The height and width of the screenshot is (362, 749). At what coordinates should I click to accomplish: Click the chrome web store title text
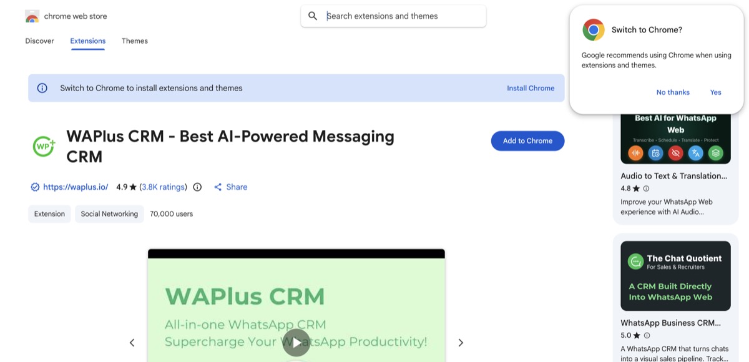point(76,16)
